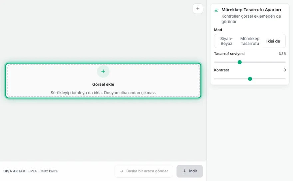Click the Tasarruf seviyesi label
The height and width of the screenshot is (181, 293).
[229, 54]
